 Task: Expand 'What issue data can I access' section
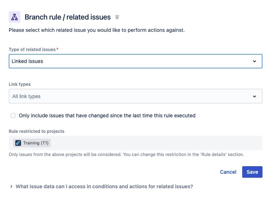[104, 186]
